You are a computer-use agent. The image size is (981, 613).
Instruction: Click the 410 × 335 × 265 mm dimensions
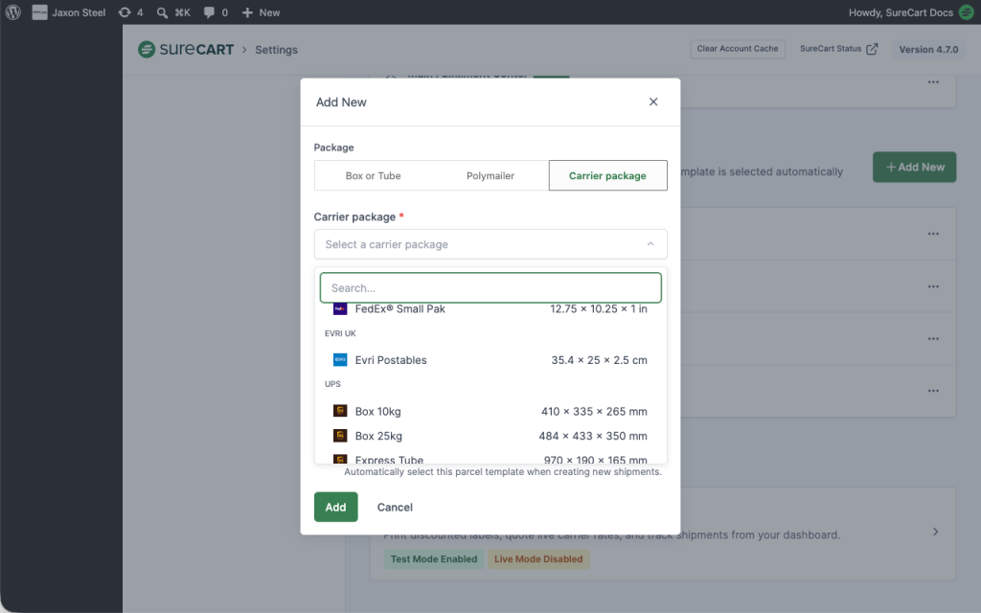pos(594,412)
